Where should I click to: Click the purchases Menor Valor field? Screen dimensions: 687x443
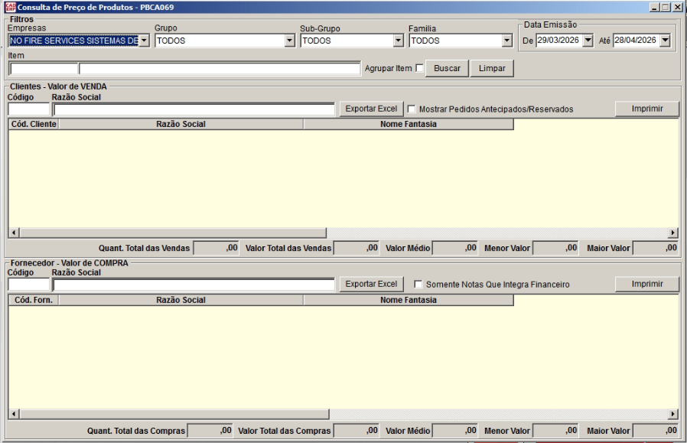(x=555, y=431)
